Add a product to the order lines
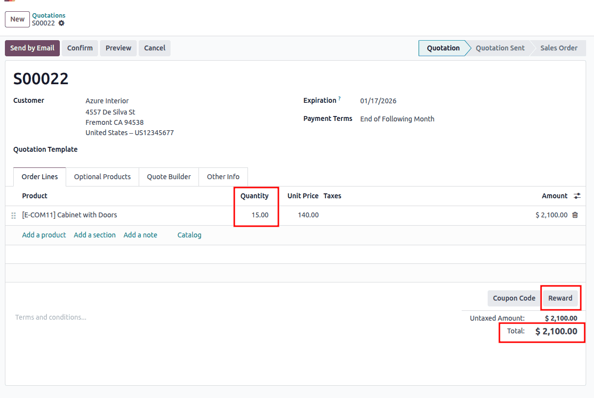Image resolution: width=594 pixels, height=398 pixels. pyautogui.click(x=44, y=234)
